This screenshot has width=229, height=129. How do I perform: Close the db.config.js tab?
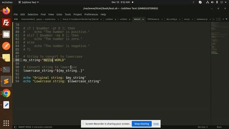point(180,19)
